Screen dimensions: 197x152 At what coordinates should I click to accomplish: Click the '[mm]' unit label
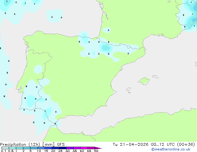pos(48,145)
